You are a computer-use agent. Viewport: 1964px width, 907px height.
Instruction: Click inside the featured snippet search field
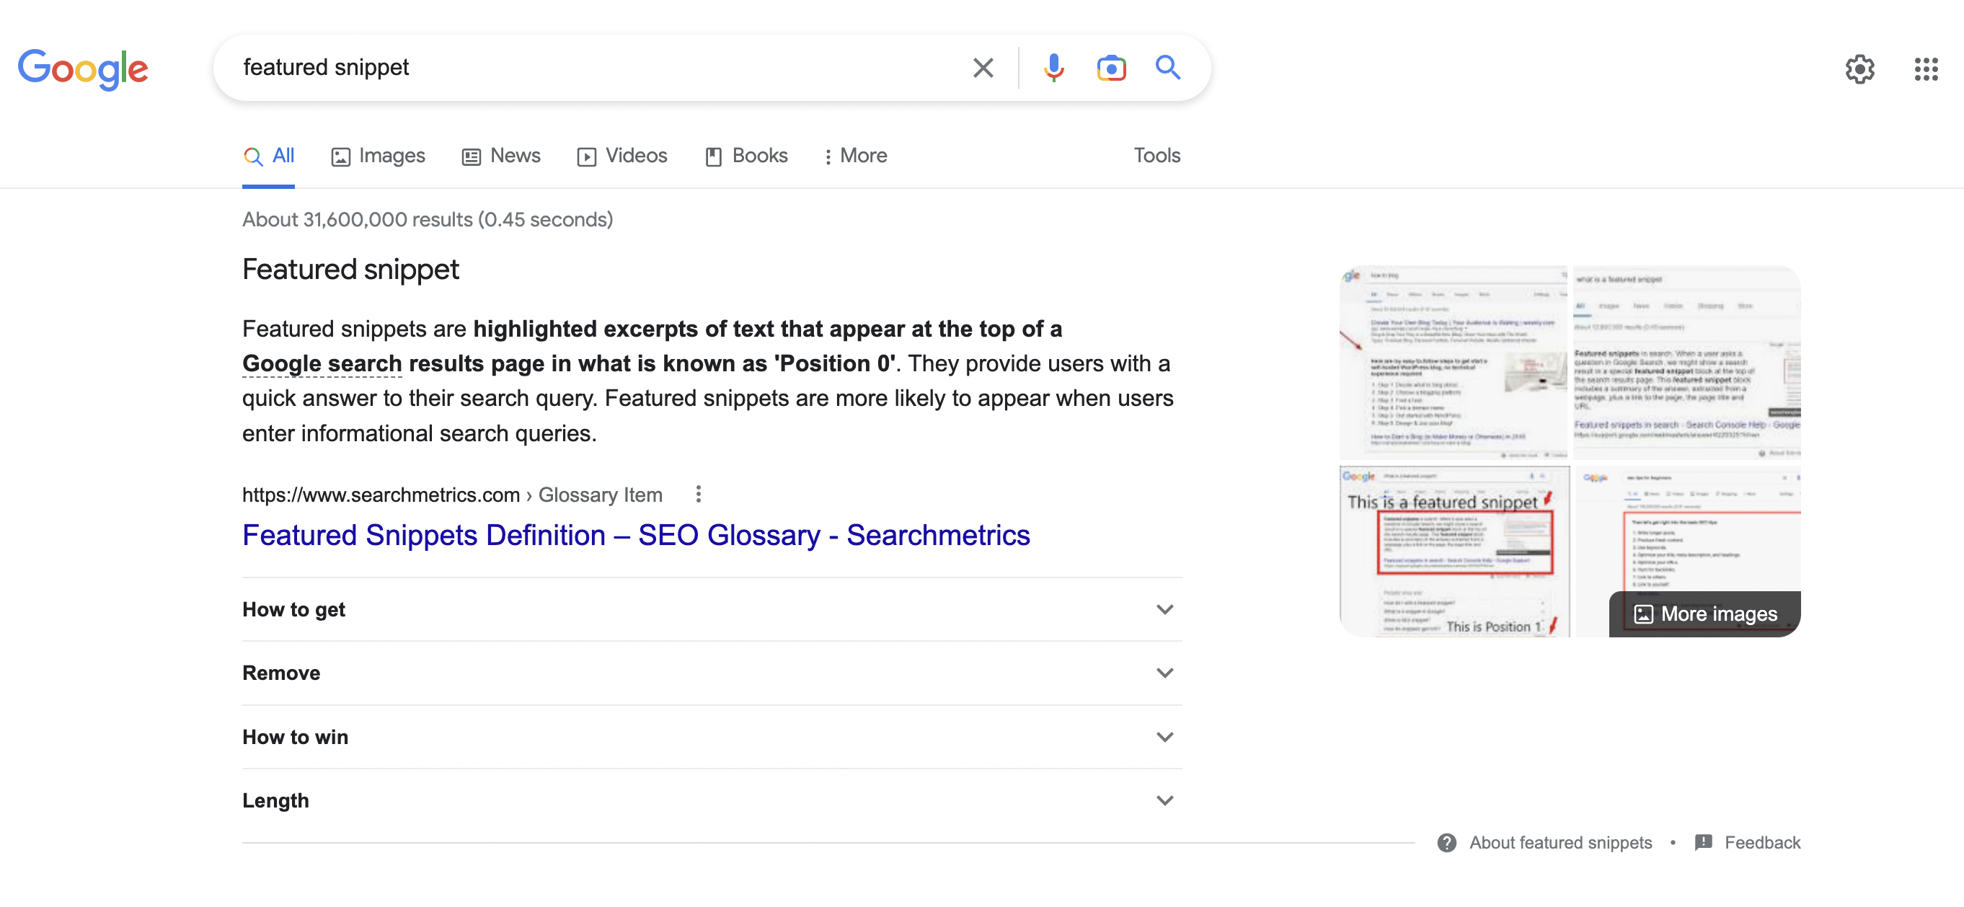(x=595, y=68)
